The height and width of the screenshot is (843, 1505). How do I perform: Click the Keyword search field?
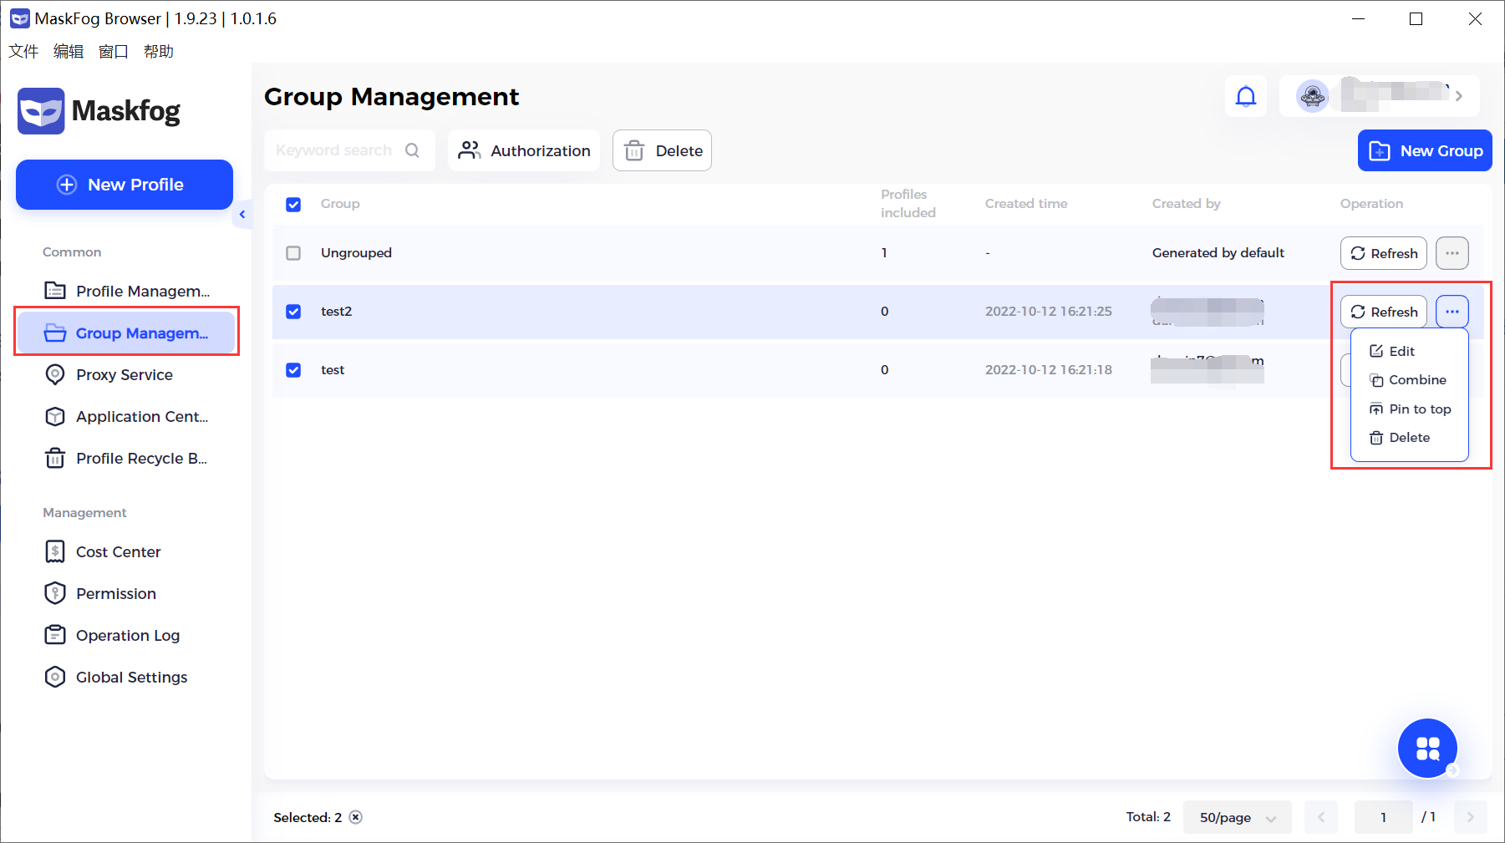tap(349, 150)
